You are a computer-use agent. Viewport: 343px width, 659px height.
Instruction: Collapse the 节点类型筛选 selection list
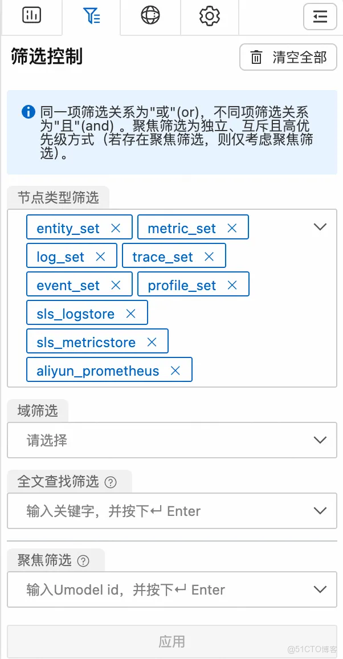pos(320,227)
